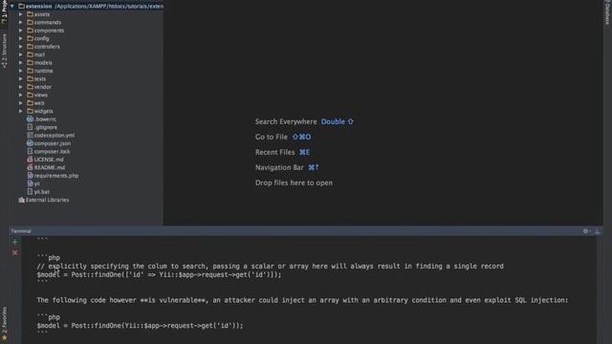Click the Post::findOne(['id' => ...]) code line
Screen dimensions: 612x344
(160, 274)
